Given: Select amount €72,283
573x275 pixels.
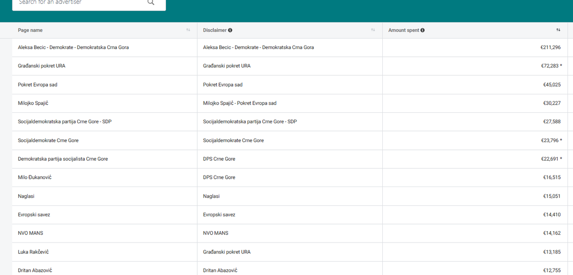Looking at the screenshot, I should [x=550, y=66].
